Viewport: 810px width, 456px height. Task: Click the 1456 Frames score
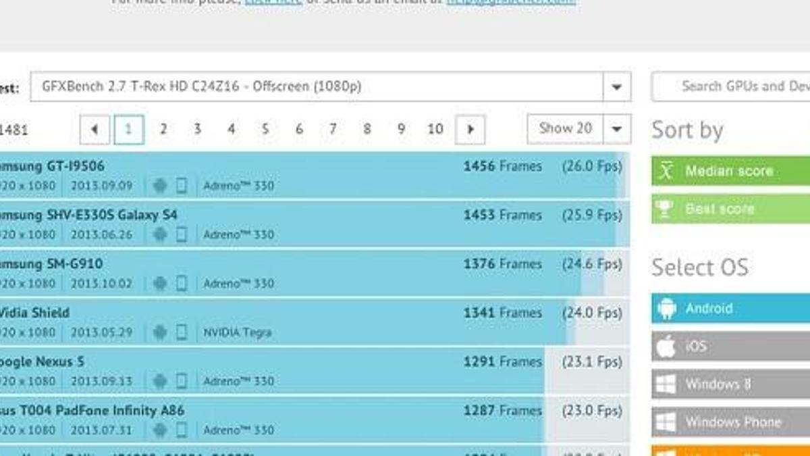tap(502, 166)
